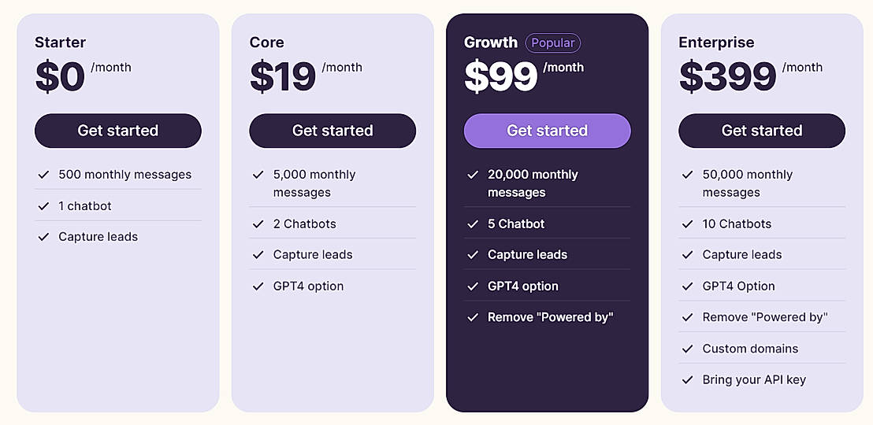Click the $19 price on the Core card

pos(283,76)
